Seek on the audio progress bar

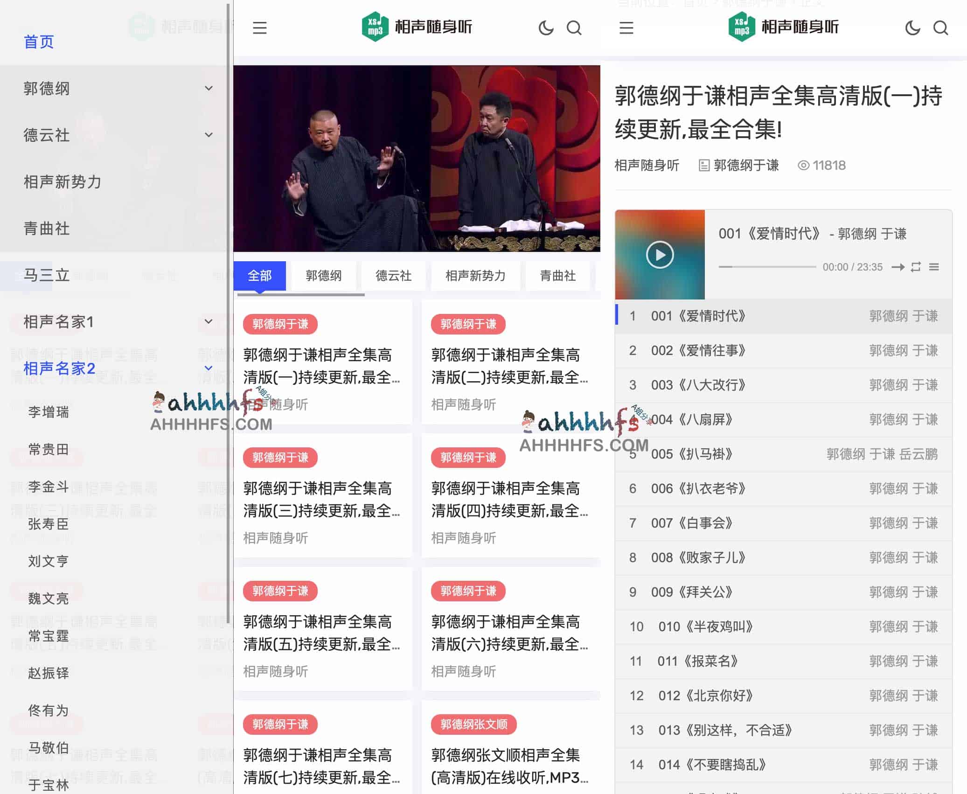(767, 267)
